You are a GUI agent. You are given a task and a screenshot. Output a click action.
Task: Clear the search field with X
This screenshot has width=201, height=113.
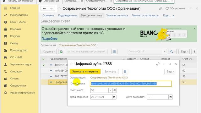point(165,51)
